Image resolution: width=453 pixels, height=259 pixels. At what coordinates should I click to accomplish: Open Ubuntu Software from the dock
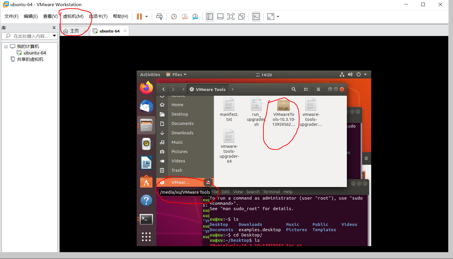(x=146, y=182)
